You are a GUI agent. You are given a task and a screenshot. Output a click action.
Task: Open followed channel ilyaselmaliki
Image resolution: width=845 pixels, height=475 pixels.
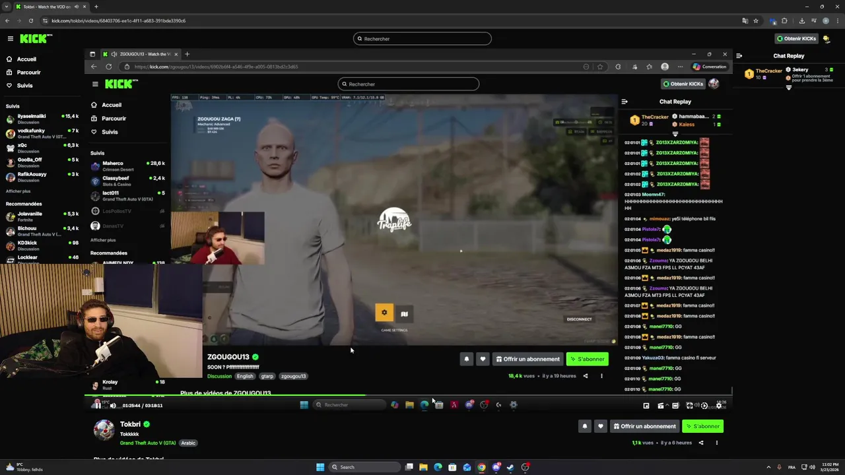pyautogui.click(x=42, y=119)
